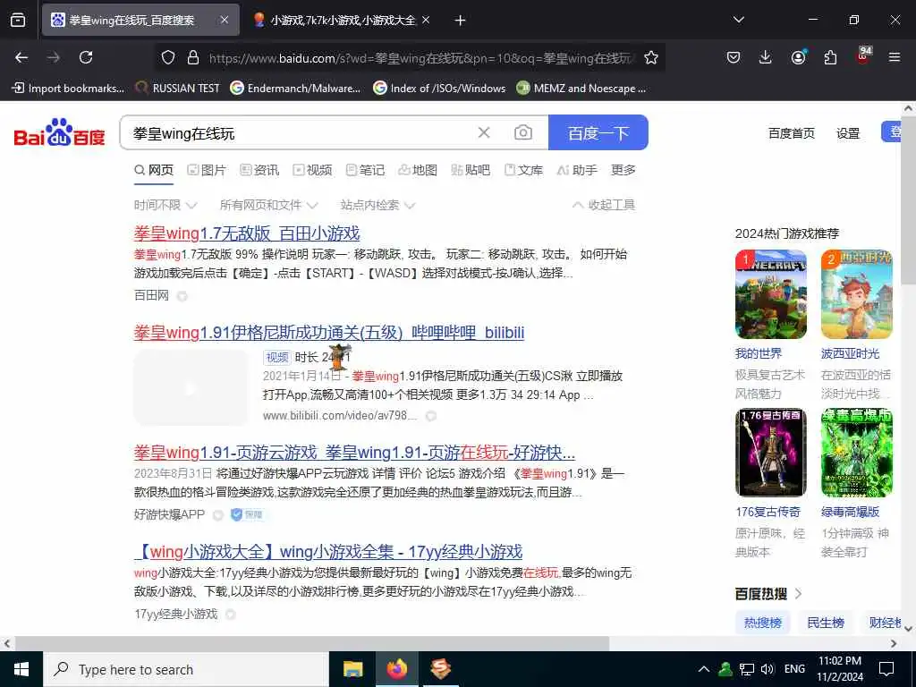Switch to the 文库 search tab
This screenshot has height=687, width=916.
click(x=523, y=170)
